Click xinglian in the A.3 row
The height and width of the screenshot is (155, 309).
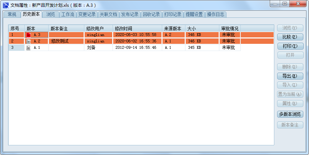(96, 35)
